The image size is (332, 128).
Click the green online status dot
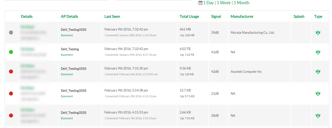(11, 52)
